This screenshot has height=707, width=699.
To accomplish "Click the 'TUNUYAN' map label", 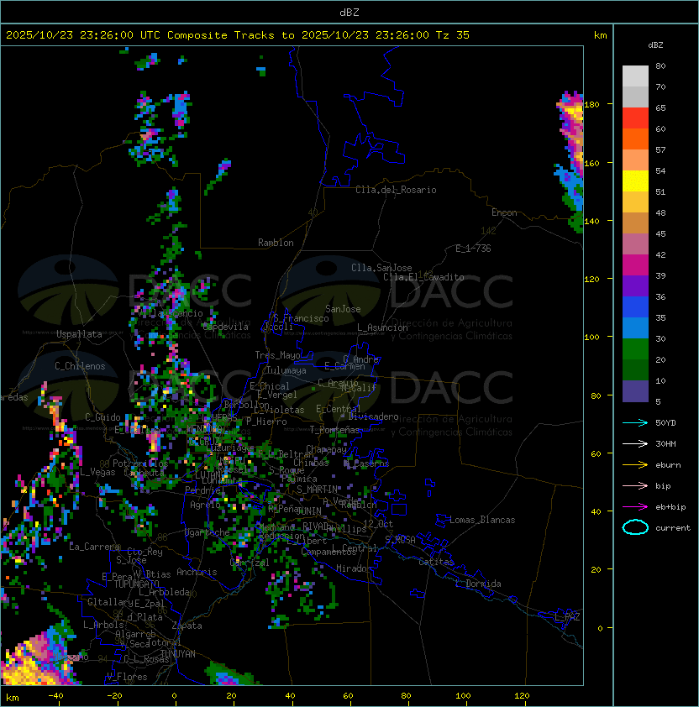I will point(178,654).
